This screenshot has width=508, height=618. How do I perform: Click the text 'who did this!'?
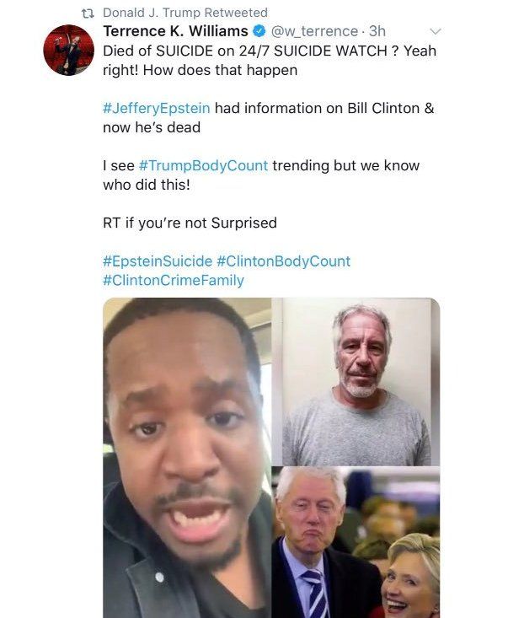click(147, 185)
